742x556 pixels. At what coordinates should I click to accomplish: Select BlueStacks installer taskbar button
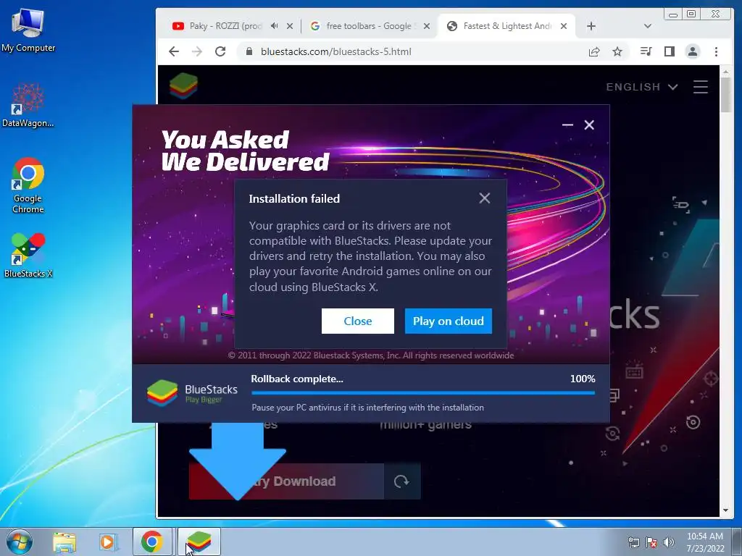[x=199, y=542]
